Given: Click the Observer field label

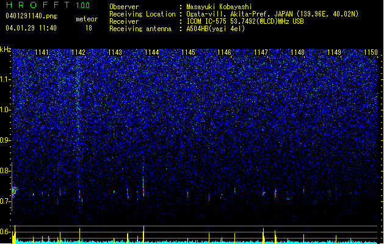Looking at the screenshot, I should (124, 7).
